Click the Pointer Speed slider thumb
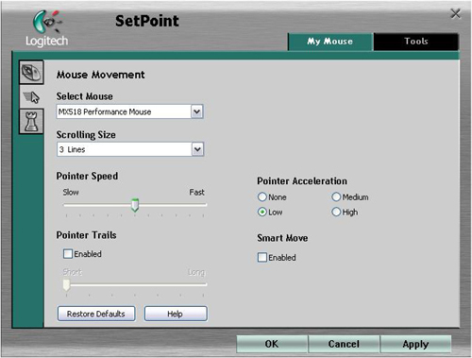The width and height of the screenshot is (472, 358). tap(135, 205)
